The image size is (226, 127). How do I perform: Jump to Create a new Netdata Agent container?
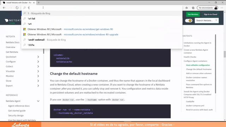(196, 51)
